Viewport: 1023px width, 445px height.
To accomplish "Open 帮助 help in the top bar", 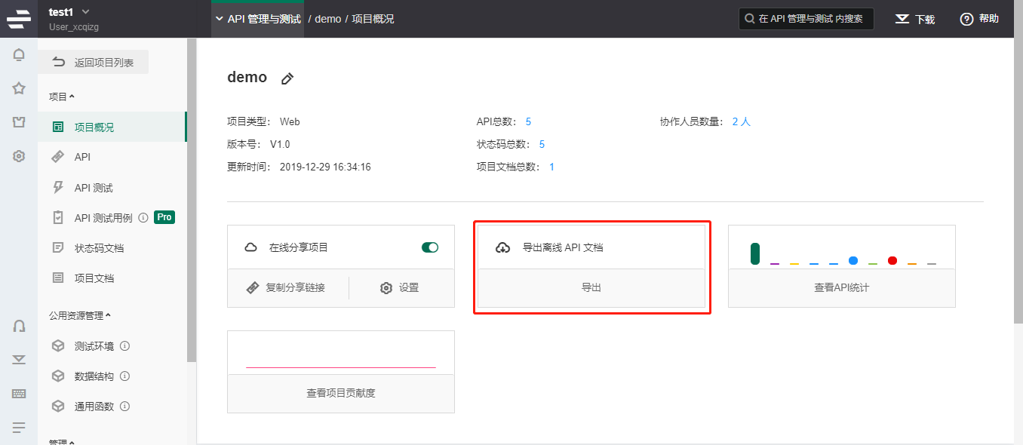I will click(978, 18).
